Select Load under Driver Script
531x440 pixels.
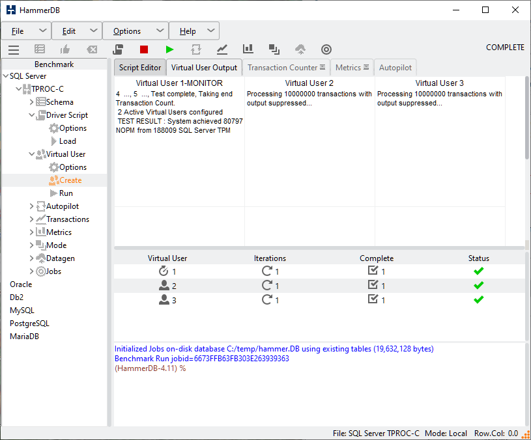67,141
